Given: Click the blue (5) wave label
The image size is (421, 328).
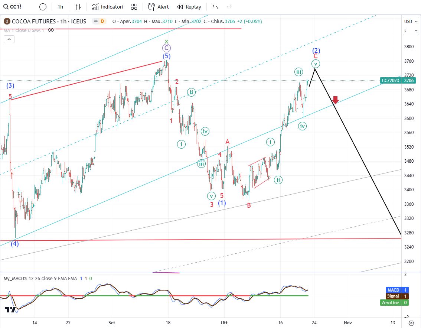Looking at the screenshot, I should [166, 56].
